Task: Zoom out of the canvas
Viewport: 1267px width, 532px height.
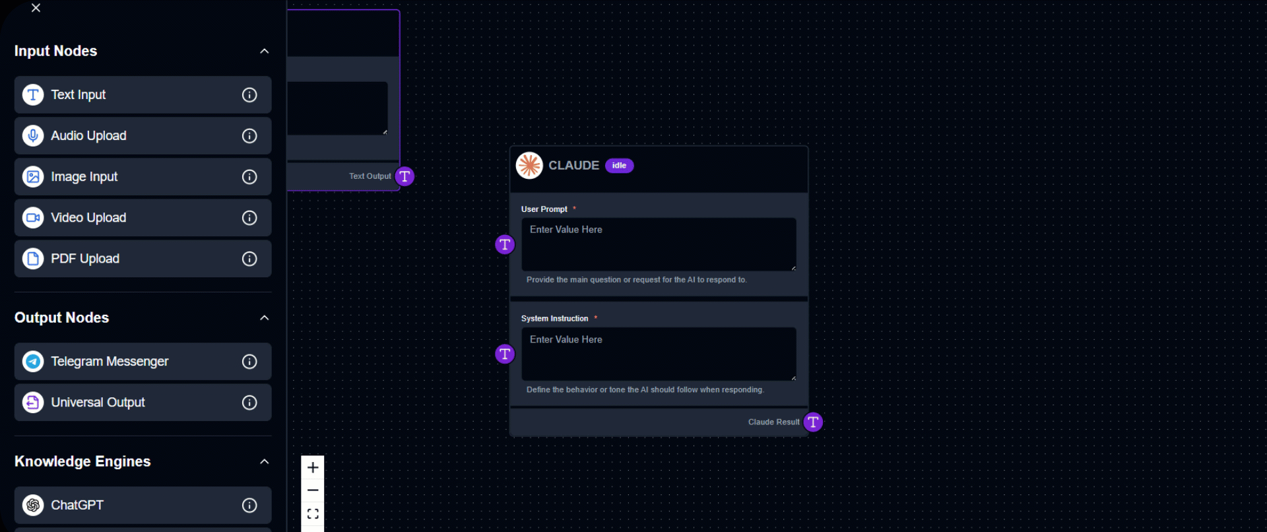Action: (313, 490)
